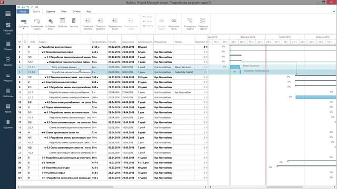Expand the 3.2 Технологическая схема row
This screenshot has height=189, width=337.
(x=45, y=77)
